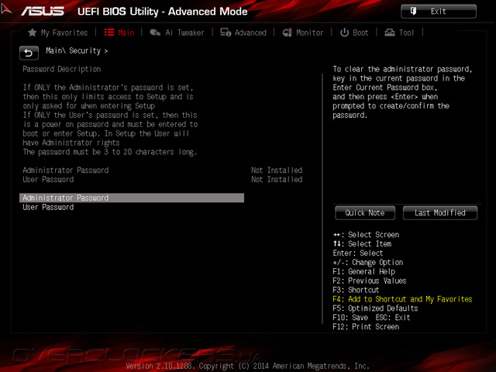Select the highlighted Administrator Password option
Image resolution: width=496 pixels, height=372 pixels.
click(132, 198)
